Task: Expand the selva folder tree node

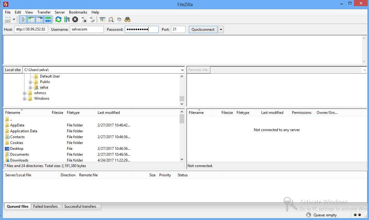Action: coord(30,88)
